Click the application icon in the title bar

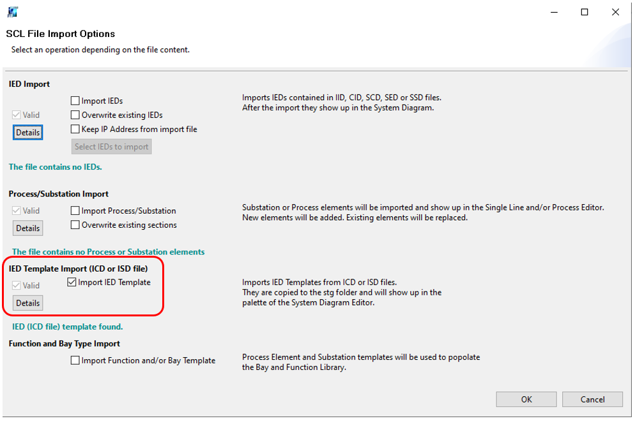tap(12, 12)
